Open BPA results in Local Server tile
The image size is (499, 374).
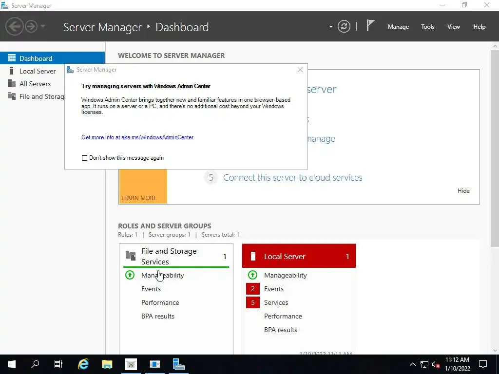coord(280,330)
